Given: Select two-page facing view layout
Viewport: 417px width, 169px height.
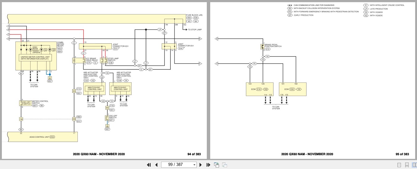Looking at the screenshot, I should 414,165.
